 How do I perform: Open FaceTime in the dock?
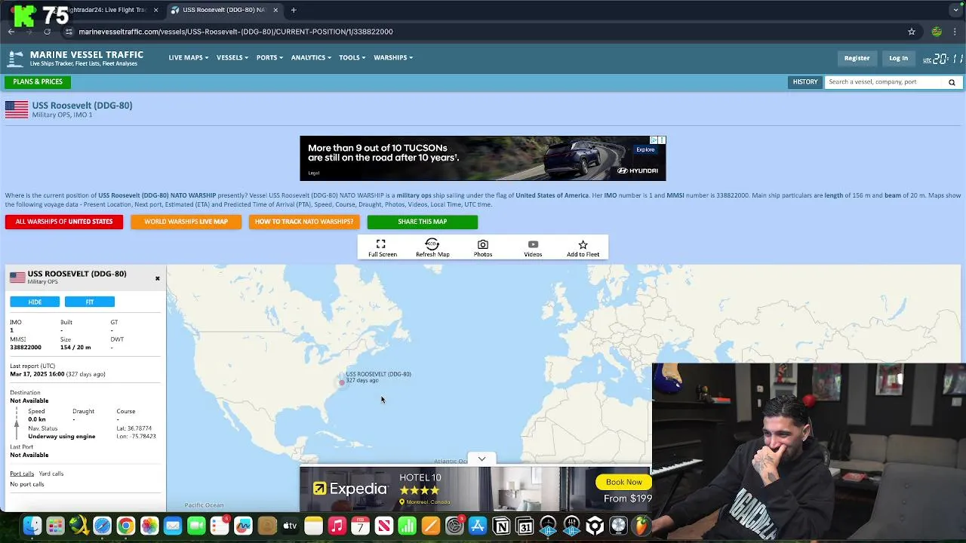[x=196, y=526]
